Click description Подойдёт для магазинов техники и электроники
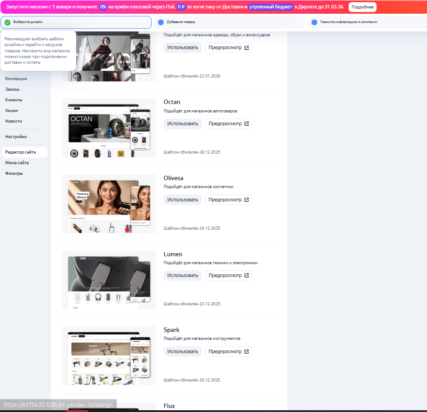The width and height of the screenshot is (427, 412). point(211,263)
